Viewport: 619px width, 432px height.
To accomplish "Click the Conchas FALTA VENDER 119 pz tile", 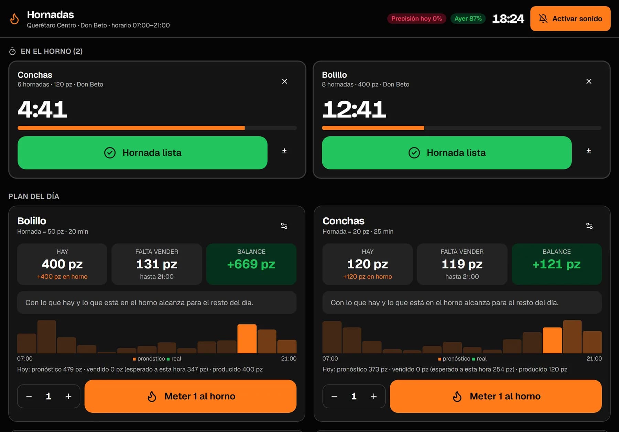I will point(462,264).
